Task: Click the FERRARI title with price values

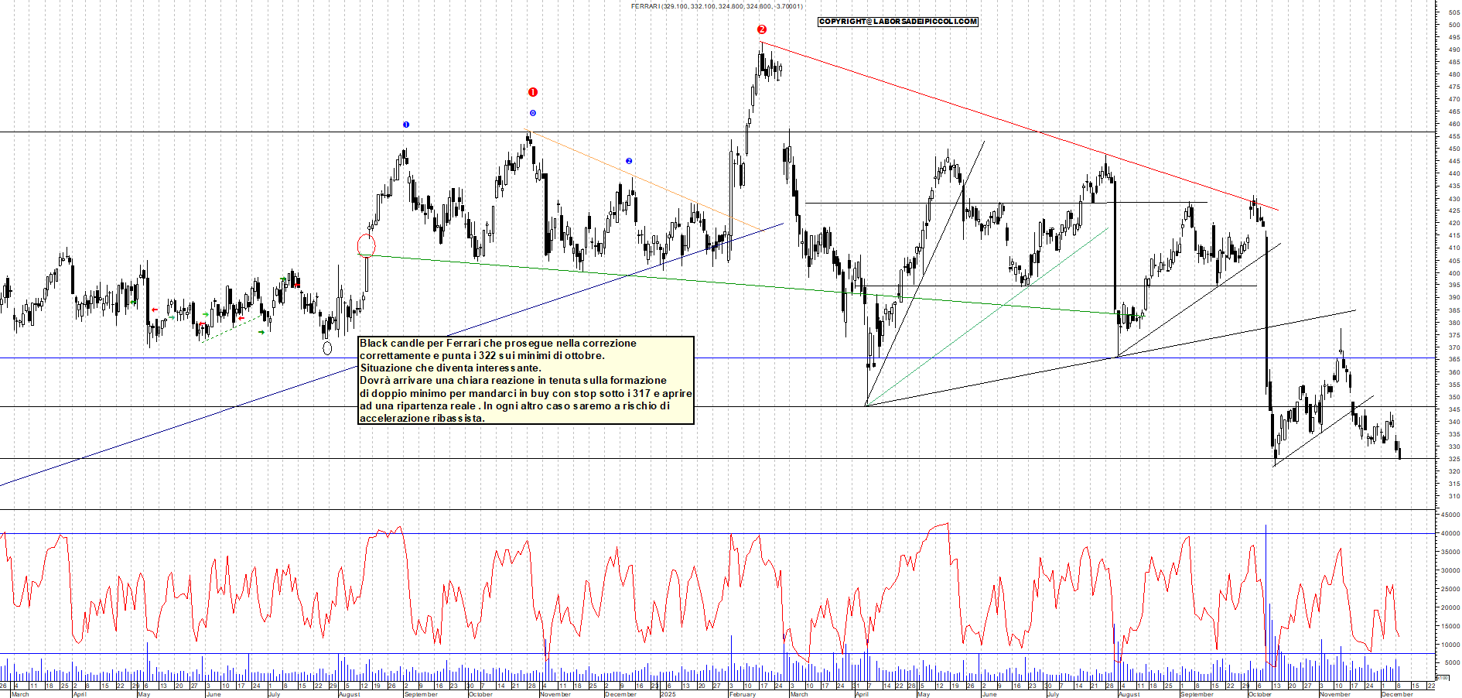Action: (x=716, y=6)
